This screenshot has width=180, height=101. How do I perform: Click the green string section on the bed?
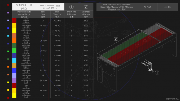(125, 45)
